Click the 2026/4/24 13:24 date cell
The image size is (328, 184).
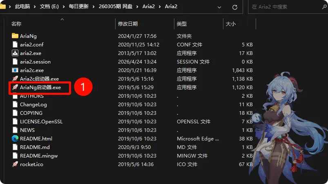tap(137, 62)
